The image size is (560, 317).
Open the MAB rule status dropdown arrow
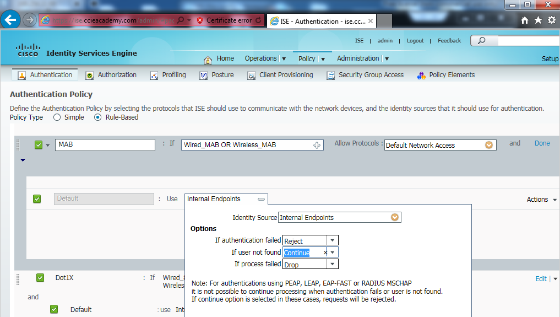coord(47,146)
